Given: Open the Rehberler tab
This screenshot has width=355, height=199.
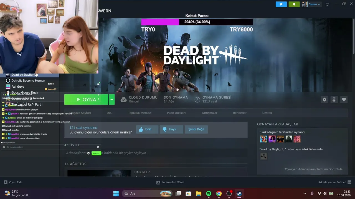Looking at the screenshot, I should [x=240, y=113].
